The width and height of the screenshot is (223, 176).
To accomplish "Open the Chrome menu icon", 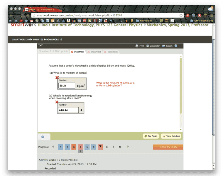I will pos(212,15).
